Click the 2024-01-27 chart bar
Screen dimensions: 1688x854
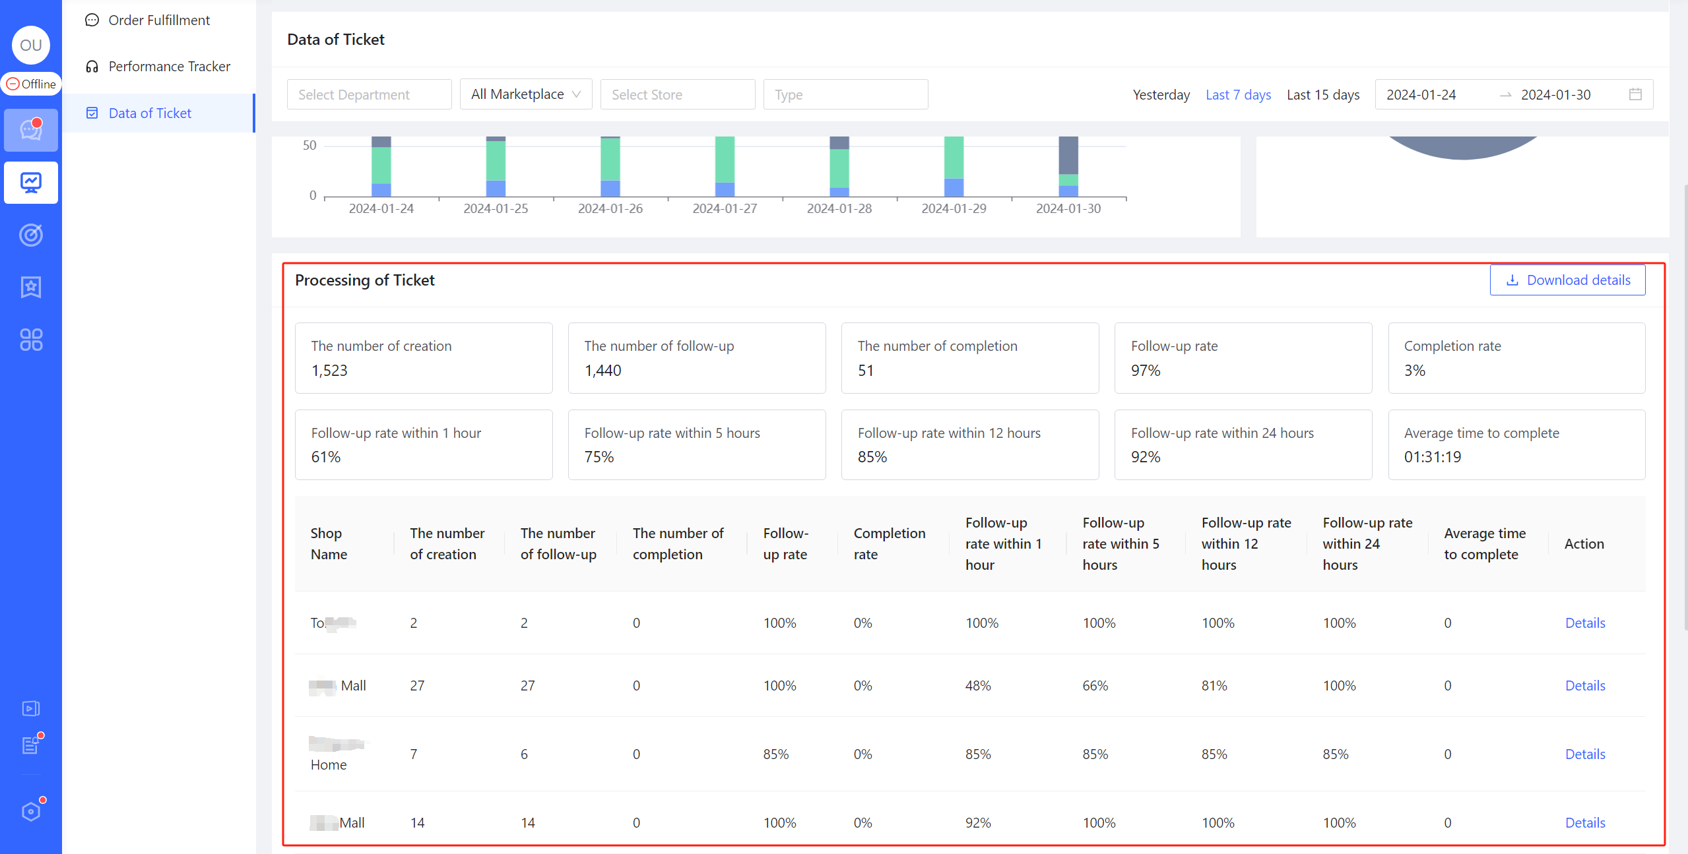coord(725,166)
